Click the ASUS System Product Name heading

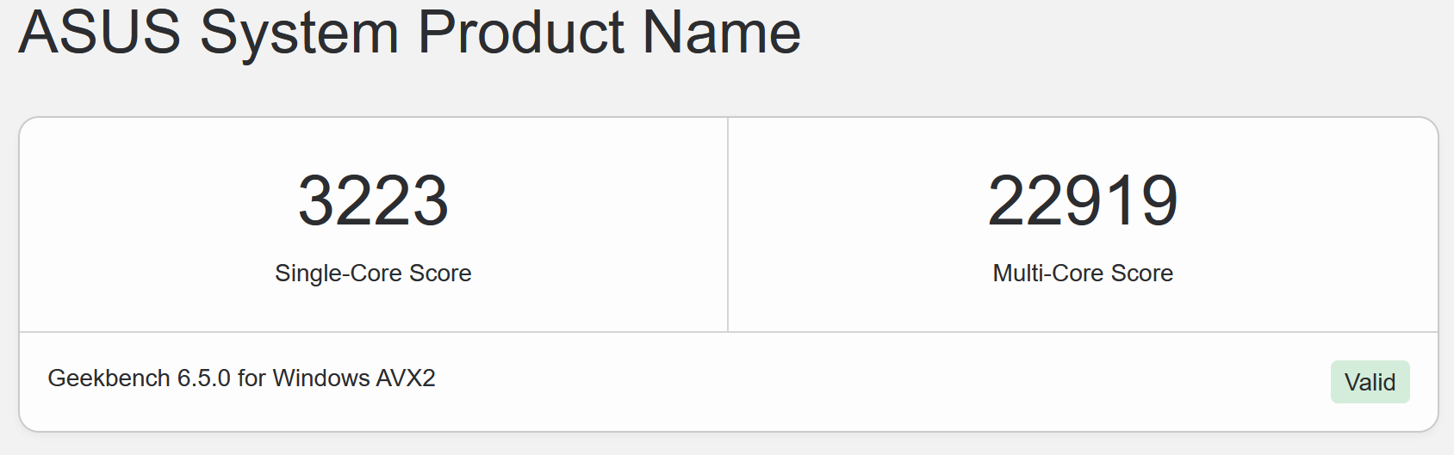[x=409, y=33]
